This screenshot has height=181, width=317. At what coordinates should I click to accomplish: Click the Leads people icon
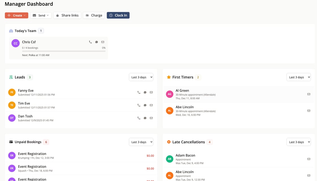[x=11, y=77]
